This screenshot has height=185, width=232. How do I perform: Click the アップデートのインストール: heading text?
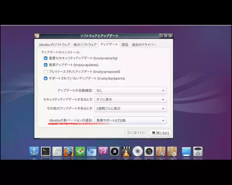[61, 52]
